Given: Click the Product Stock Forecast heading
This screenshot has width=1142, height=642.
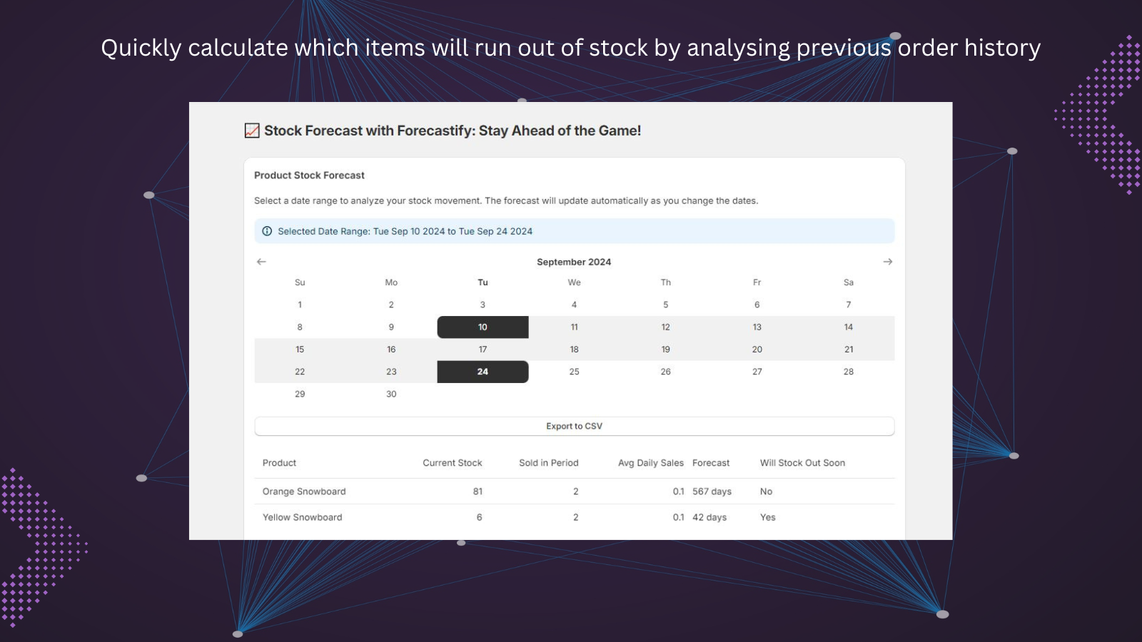Looking at the screenshot, I should click(x=309, y=175).
